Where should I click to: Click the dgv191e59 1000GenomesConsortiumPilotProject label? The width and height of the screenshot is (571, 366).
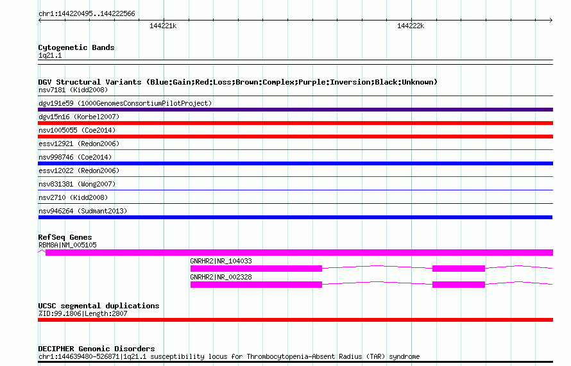(x=125, y=103)
